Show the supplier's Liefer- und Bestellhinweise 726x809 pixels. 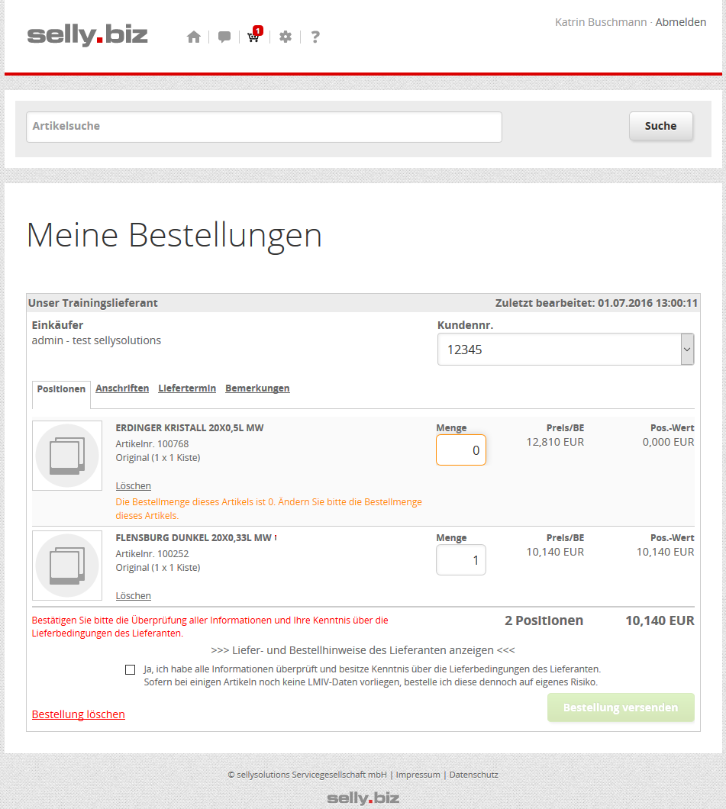tap(363, 650)
